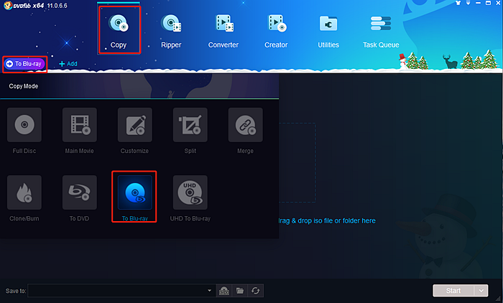This screenshot has height=303, width=503.
Task: Click the Save to path field
Action: point(121,291)
